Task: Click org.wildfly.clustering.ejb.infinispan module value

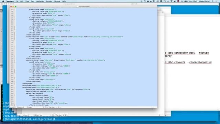Action: click(106, 37)
